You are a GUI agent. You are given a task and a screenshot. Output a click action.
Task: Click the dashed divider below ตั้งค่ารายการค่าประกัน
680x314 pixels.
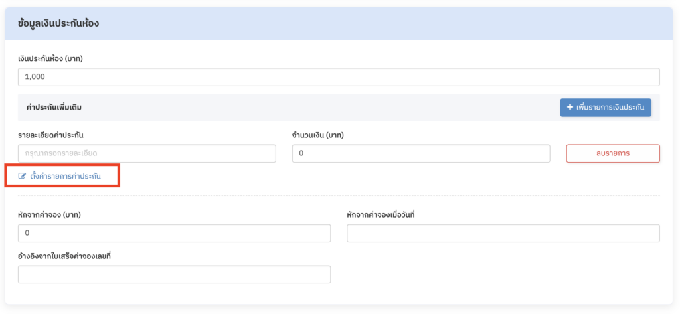339,196
